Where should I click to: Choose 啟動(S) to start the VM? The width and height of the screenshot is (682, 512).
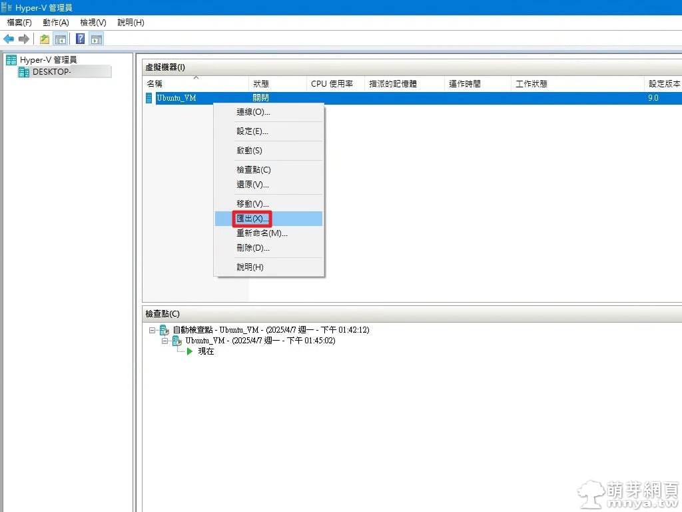pos(249,151)
